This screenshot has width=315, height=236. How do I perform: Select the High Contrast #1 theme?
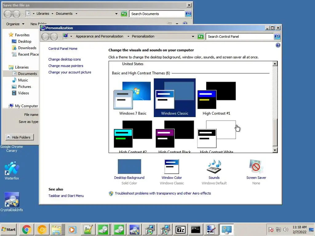click(x=216, y=98)
